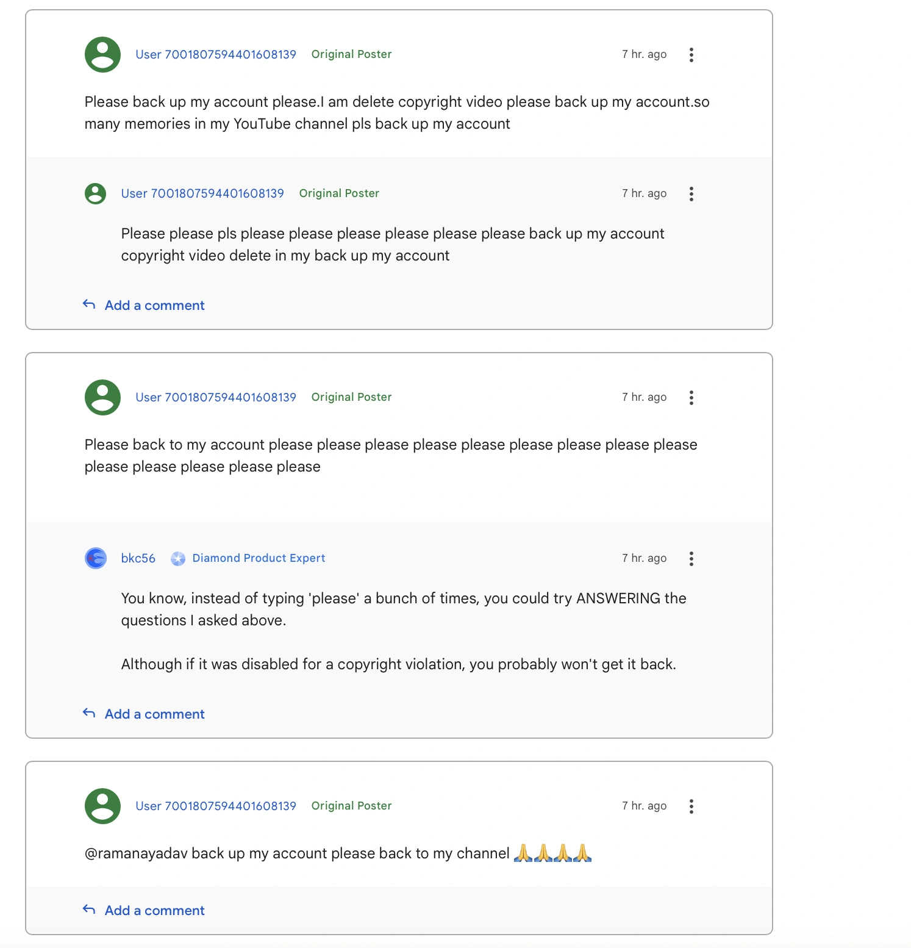Click bkc56's profile avatar
The width and height of the screenshot is (911, 948).
(x=96, y=558)
